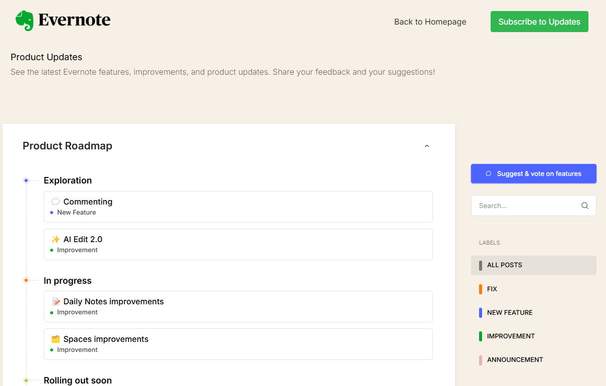Click the Exploration stage heading
606x386 pixels.
coord(68,180)
